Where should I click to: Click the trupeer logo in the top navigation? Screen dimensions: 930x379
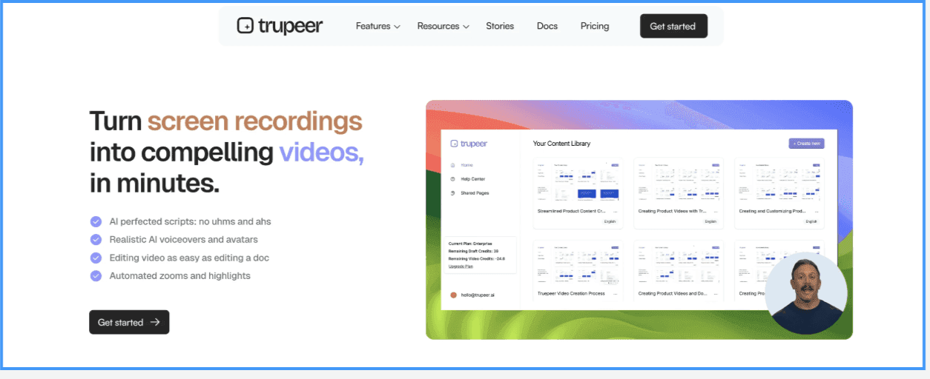[280, 26]
